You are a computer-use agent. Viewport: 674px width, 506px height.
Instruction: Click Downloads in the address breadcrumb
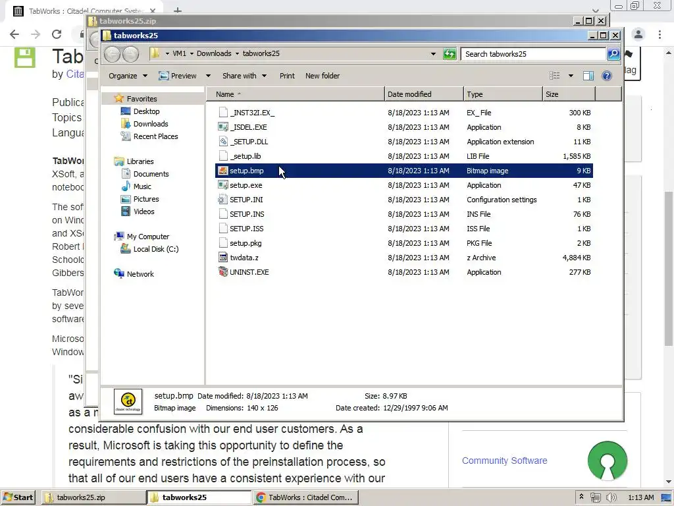tap(214, 53)
